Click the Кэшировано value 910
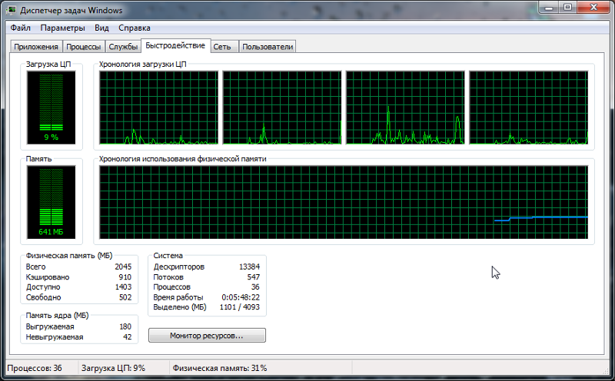Screen dimensions: 615x381 pos(125,277)
